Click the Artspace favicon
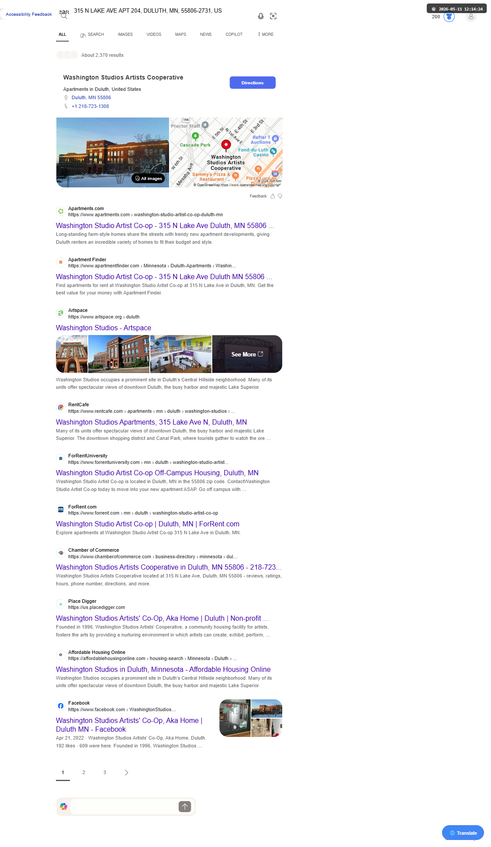This screenshot has height=847, width=491. coord(61,313)
